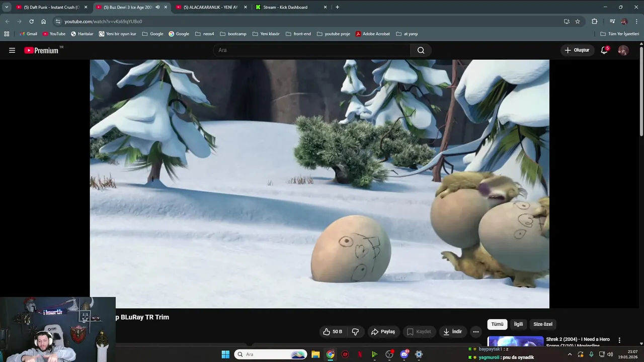Open the neos4 bookmarks folder
Image resolution: width=644 pixels, height=362 pixels.
point(205,34)
